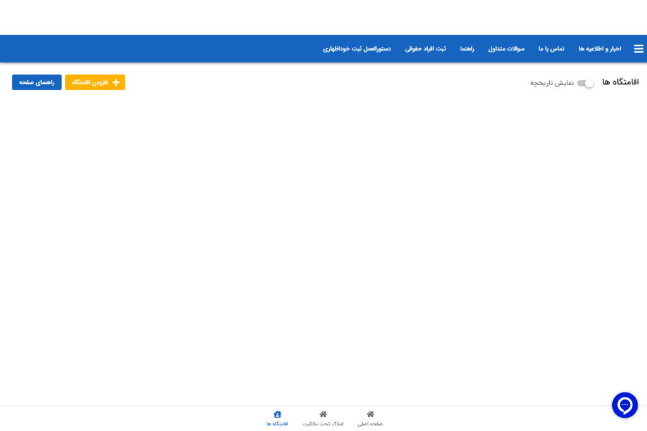Open ثبت افراد حقوقی nav link

click(425, 49)
